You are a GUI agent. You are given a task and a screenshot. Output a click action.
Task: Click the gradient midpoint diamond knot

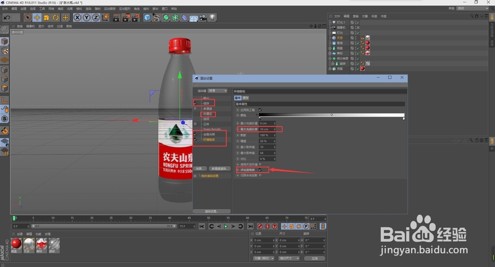click(x=332, y=115)
